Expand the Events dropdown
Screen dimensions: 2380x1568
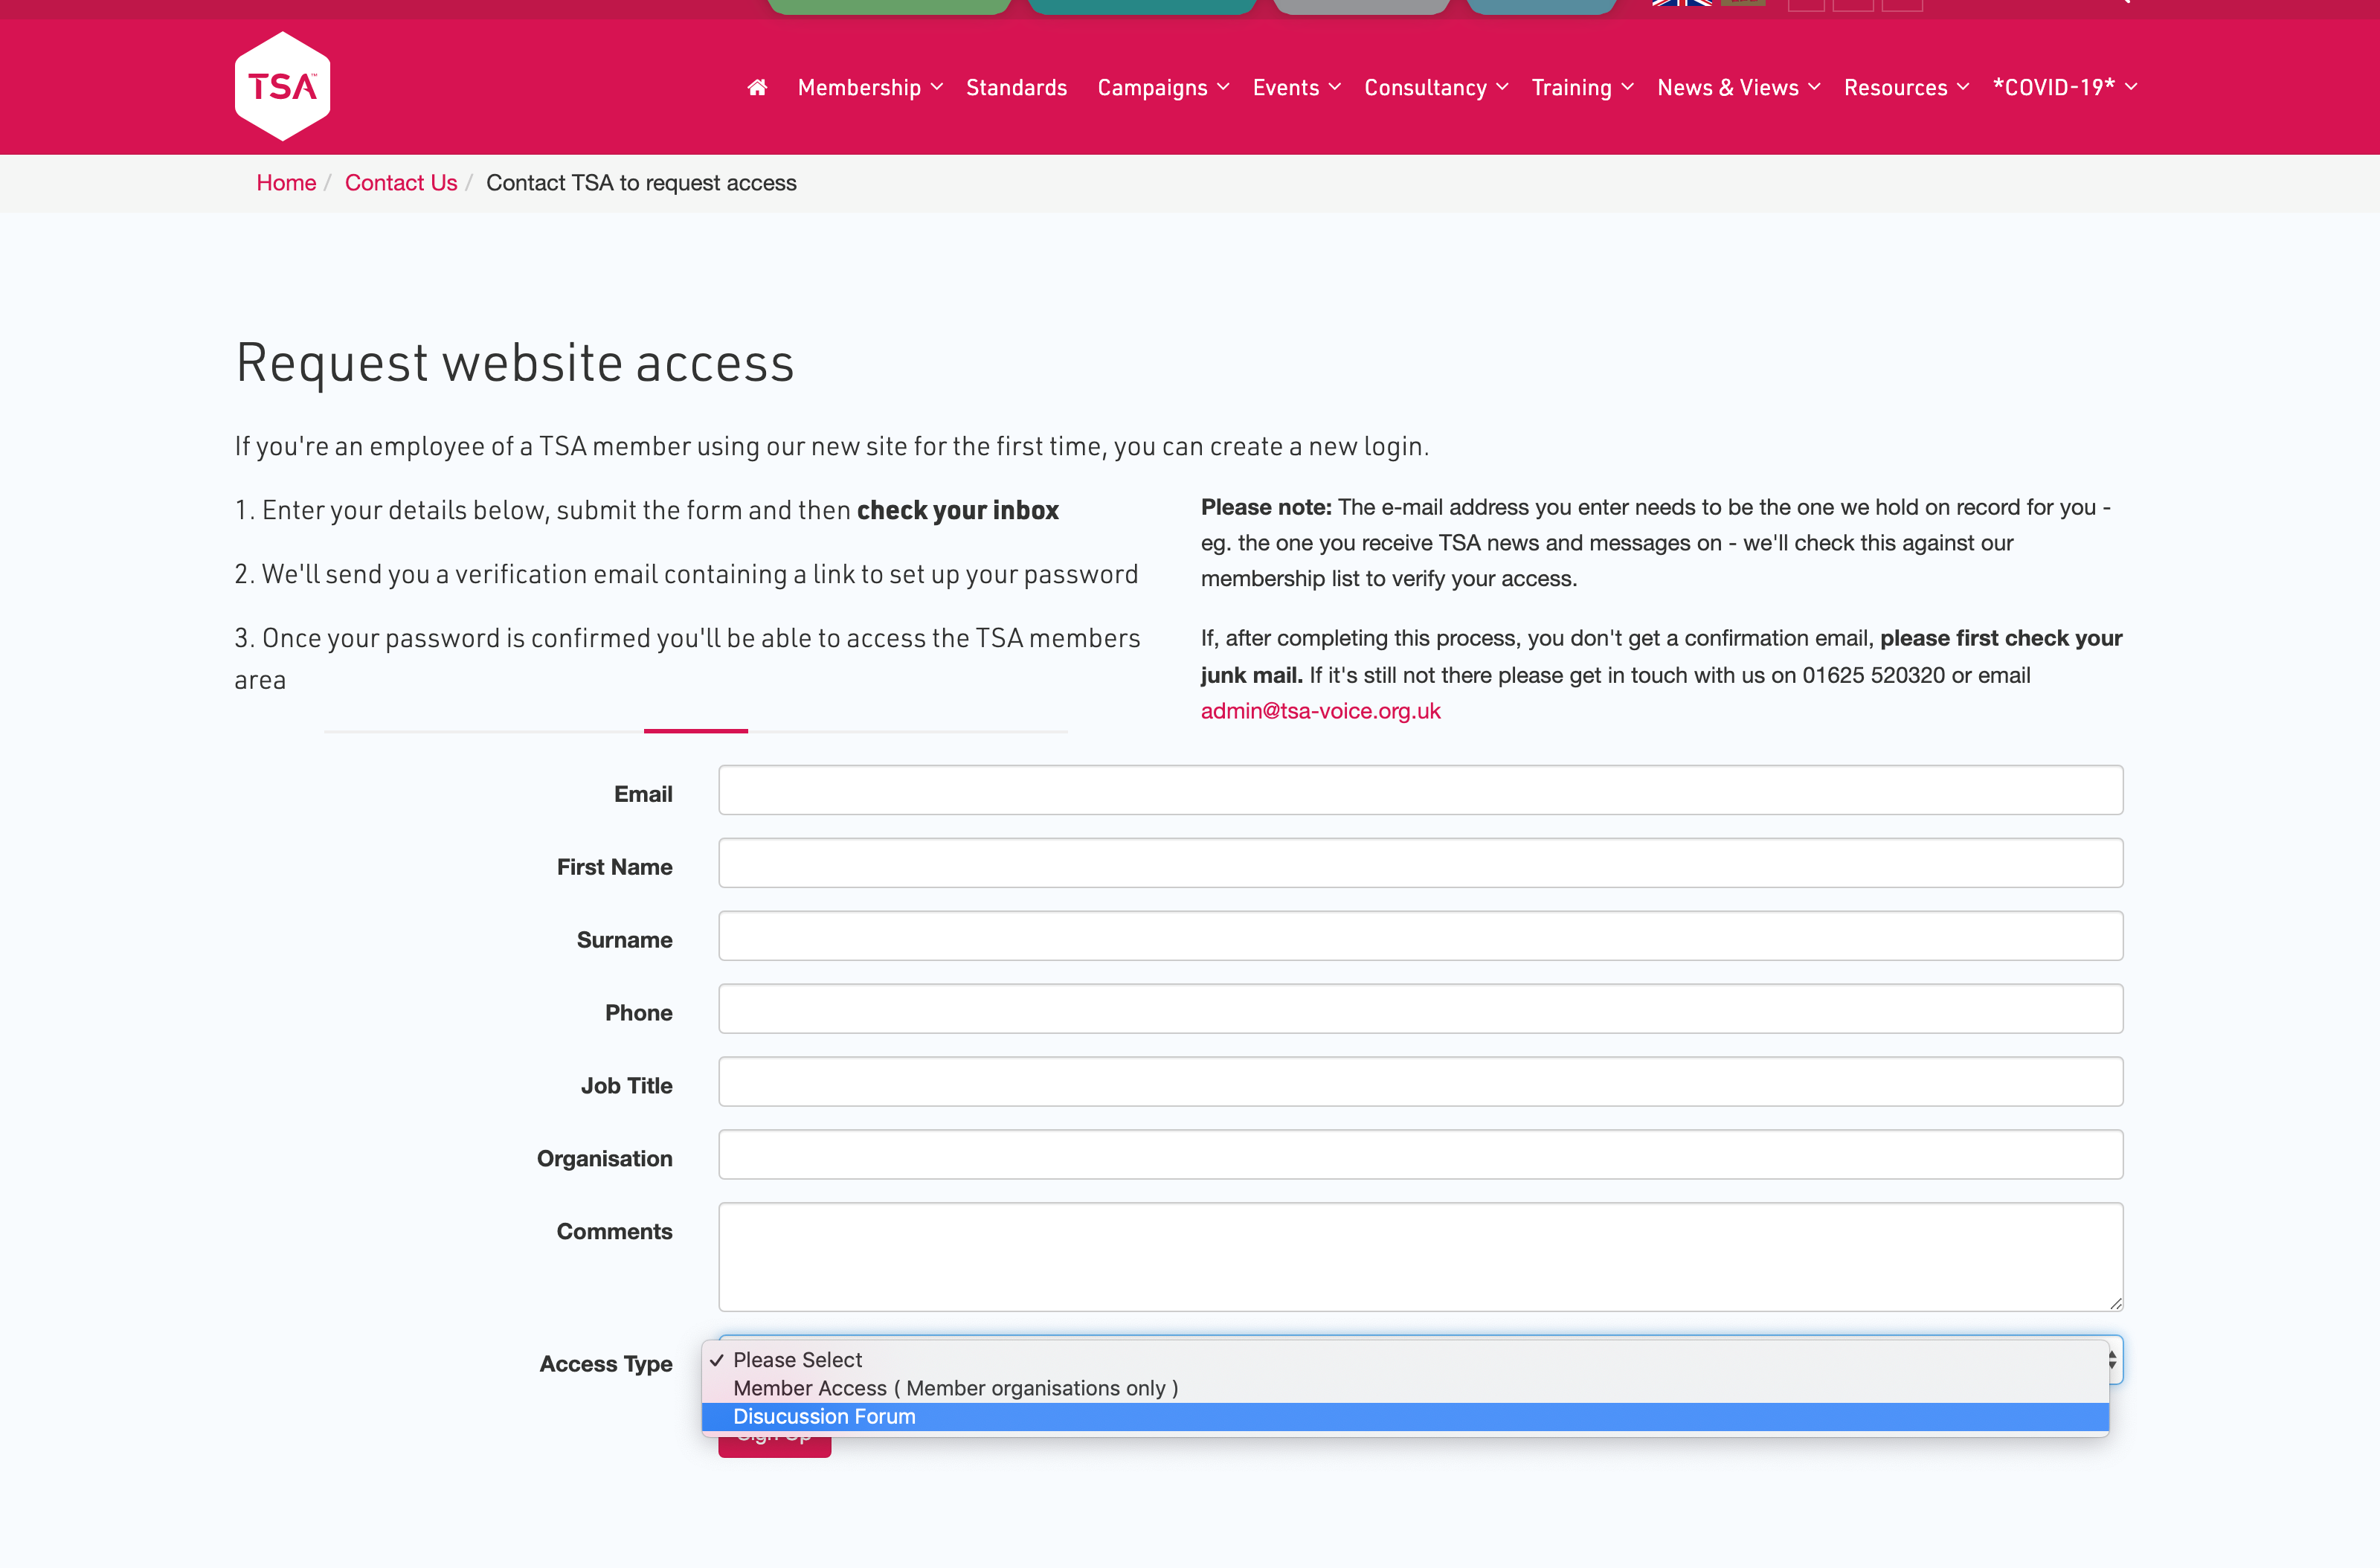click(1296, 88)
